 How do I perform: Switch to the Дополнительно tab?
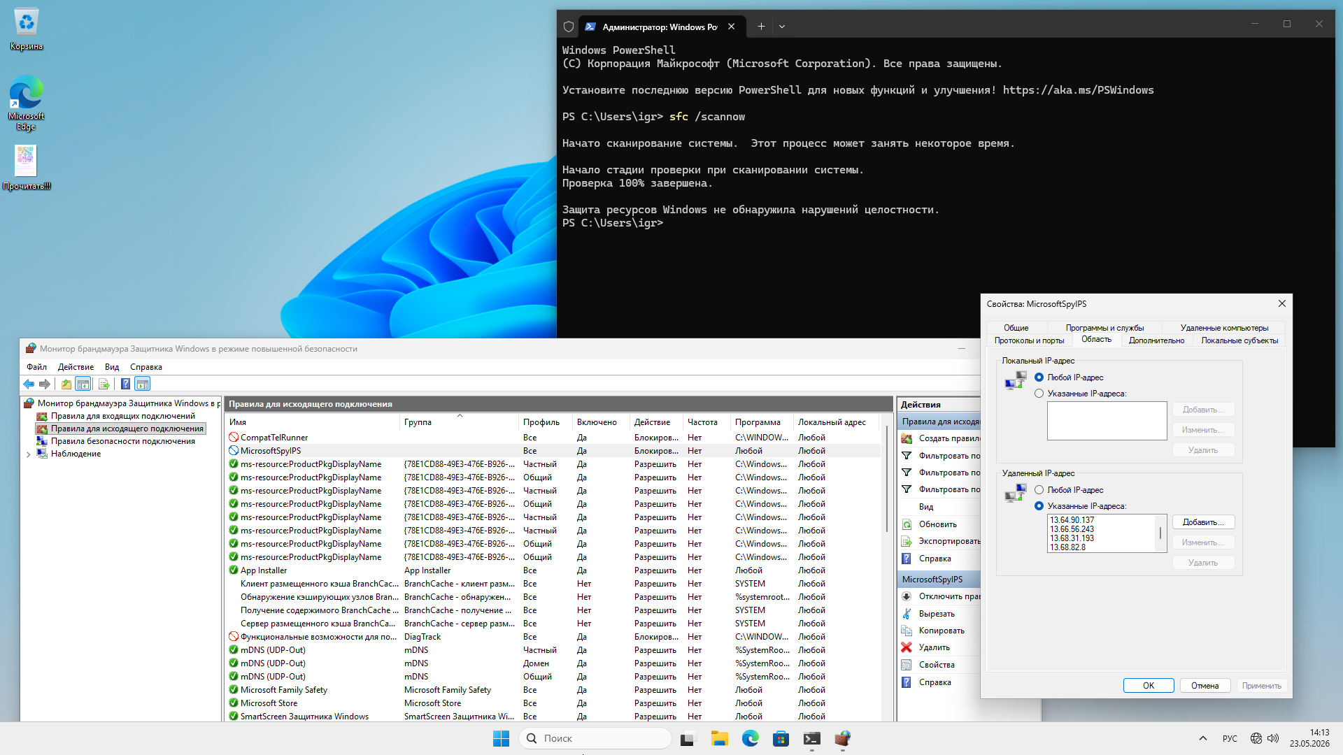1156,340
